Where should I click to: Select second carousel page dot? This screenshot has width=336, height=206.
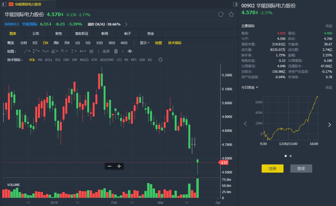point(291,156)
